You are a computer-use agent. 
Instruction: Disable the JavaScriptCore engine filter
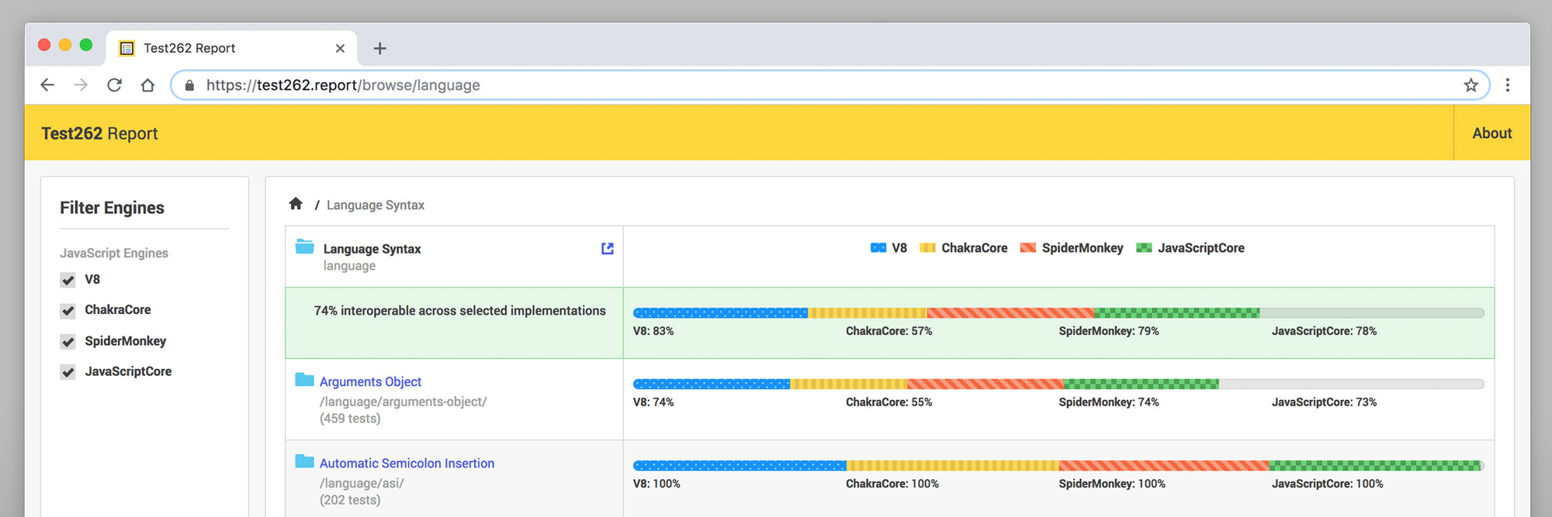[68, 372]
